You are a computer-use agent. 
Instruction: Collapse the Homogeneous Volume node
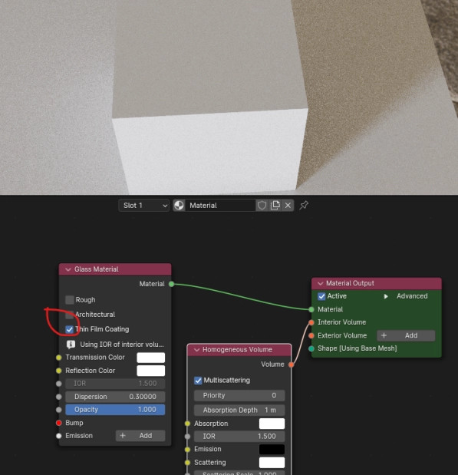[196, 350]
